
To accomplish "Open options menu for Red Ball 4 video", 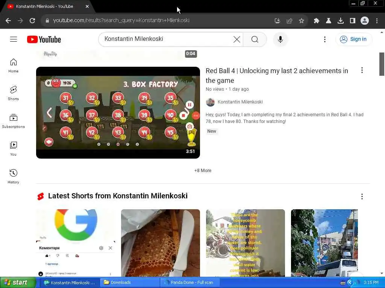I will (362, 70).
